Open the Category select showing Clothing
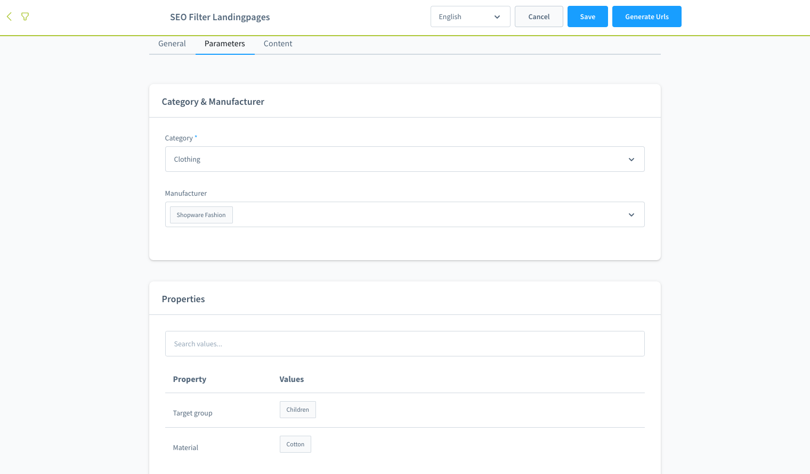Image resolution: width=810 pixels, height=474 pixels. (404, 159)
